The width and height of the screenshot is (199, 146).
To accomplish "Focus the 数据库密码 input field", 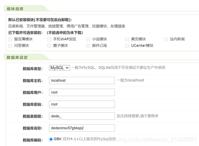I will 82,104.
